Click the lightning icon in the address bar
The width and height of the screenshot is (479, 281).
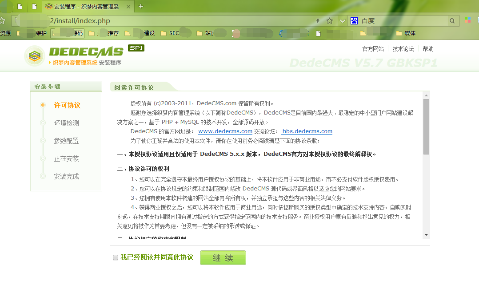click(x=318, y=20)
